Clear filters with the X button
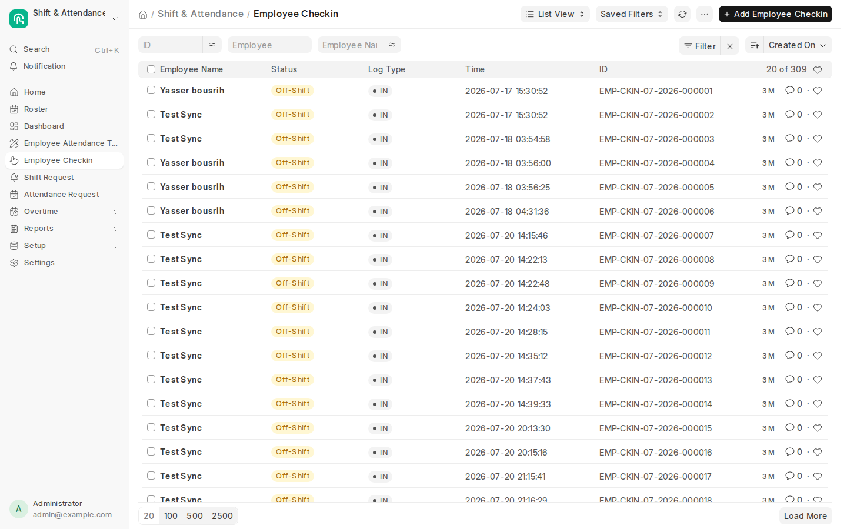The image size is (847, 529). click(x=730, y=46)
